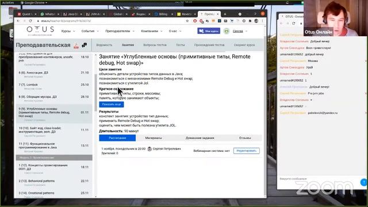Click the Мои курсы button
The image size is (368, 207).
click(x=209, y=31)
